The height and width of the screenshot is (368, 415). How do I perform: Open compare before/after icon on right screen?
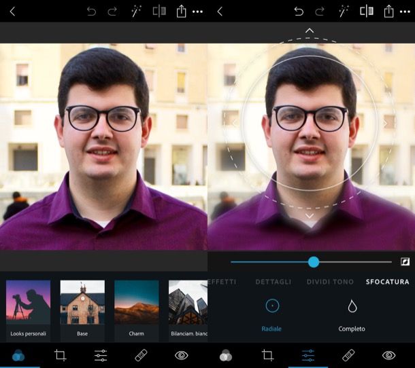coord(367,12)
